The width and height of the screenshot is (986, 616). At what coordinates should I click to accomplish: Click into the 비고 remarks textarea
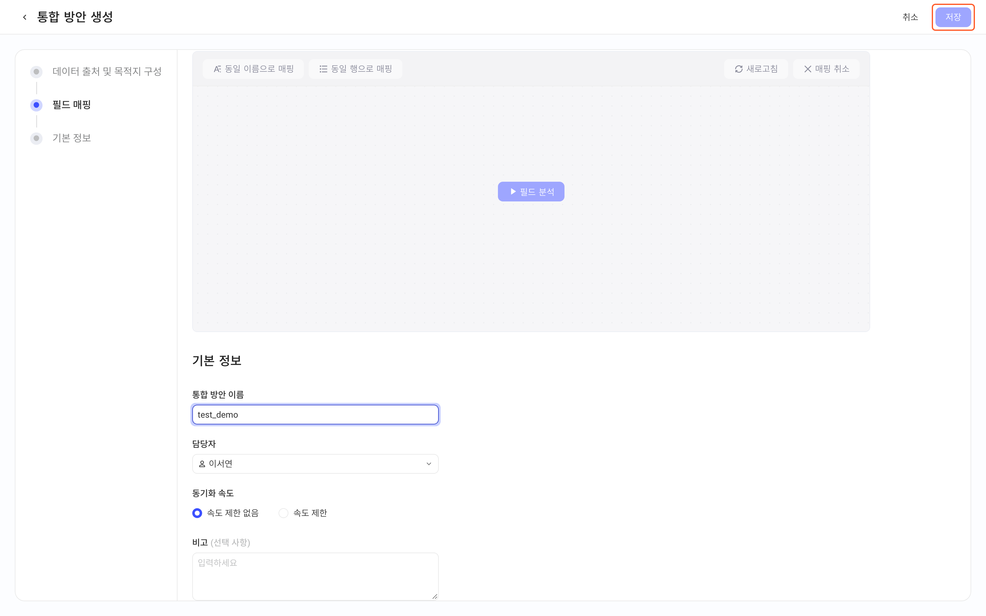(x=315, y=576)
